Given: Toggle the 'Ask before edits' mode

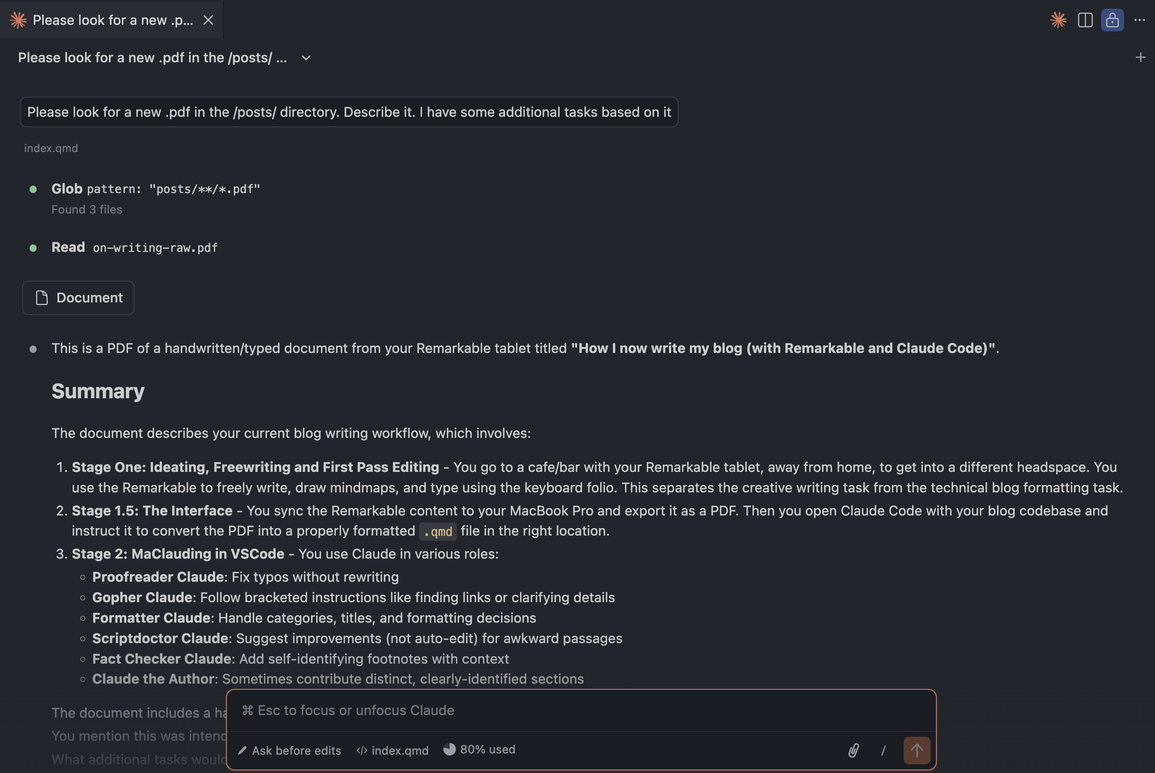Looking at the screenshot, I should 290,750.
